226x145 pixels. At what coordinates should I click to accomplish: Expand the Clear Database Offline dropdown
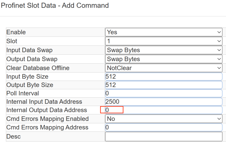(x=164, y=68)
